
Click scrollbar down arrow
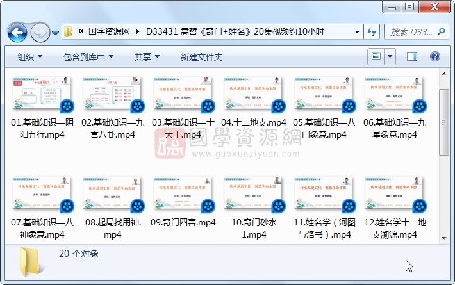[444, 238]
